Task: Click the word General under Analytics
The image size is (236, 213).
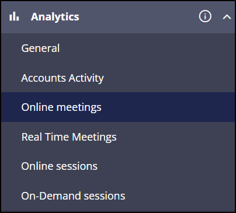Action: (x=40, y=48)
